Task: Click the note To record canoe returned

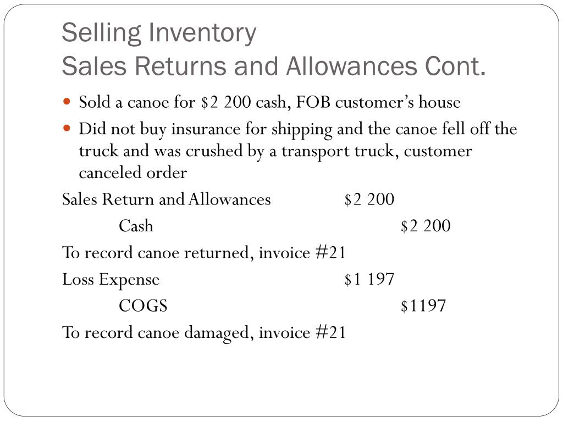Action: point(204,253)
